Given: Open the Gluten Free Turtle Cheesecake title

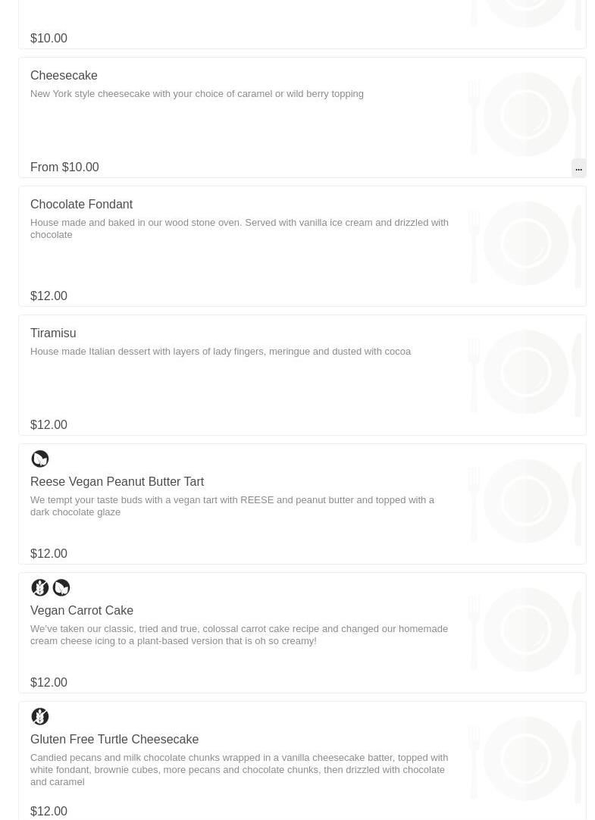Looking at the screenshot, I should (x=114, y=739).
